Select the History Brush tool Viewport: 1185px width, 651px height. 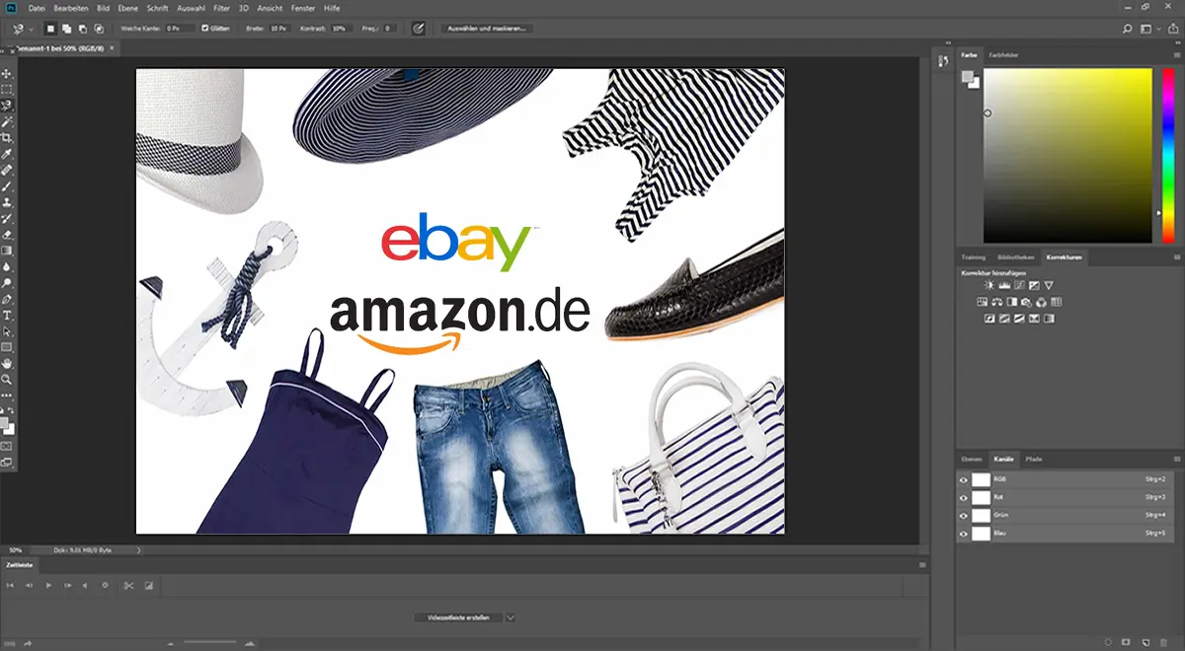coord(7,218)
